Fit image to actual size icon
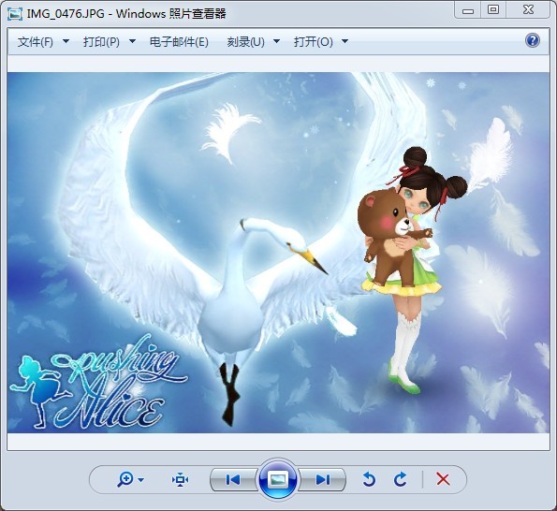557x511 pixels. click(x=180, y=480)
